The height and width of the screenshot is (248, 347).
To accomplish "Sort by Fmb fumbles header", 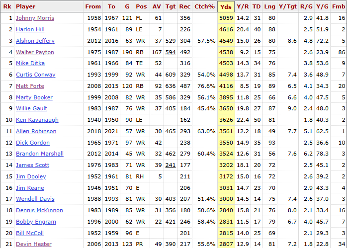I will 339,6.
